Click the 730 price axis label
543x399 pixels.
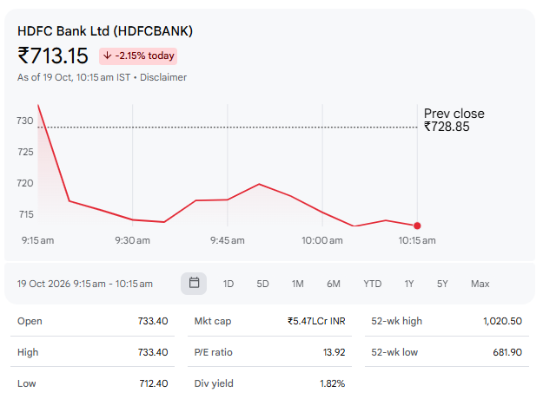click(x=25, y=121)
